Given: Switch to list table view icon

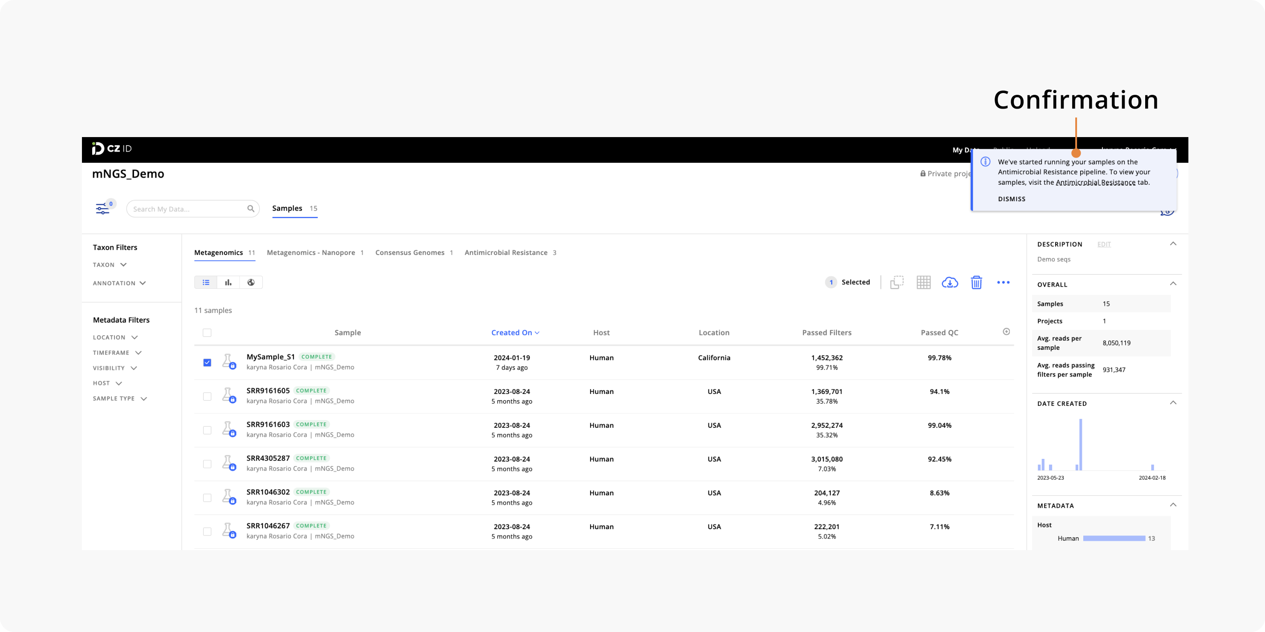Looking at the screenshot, I should (x=206, y=282).
